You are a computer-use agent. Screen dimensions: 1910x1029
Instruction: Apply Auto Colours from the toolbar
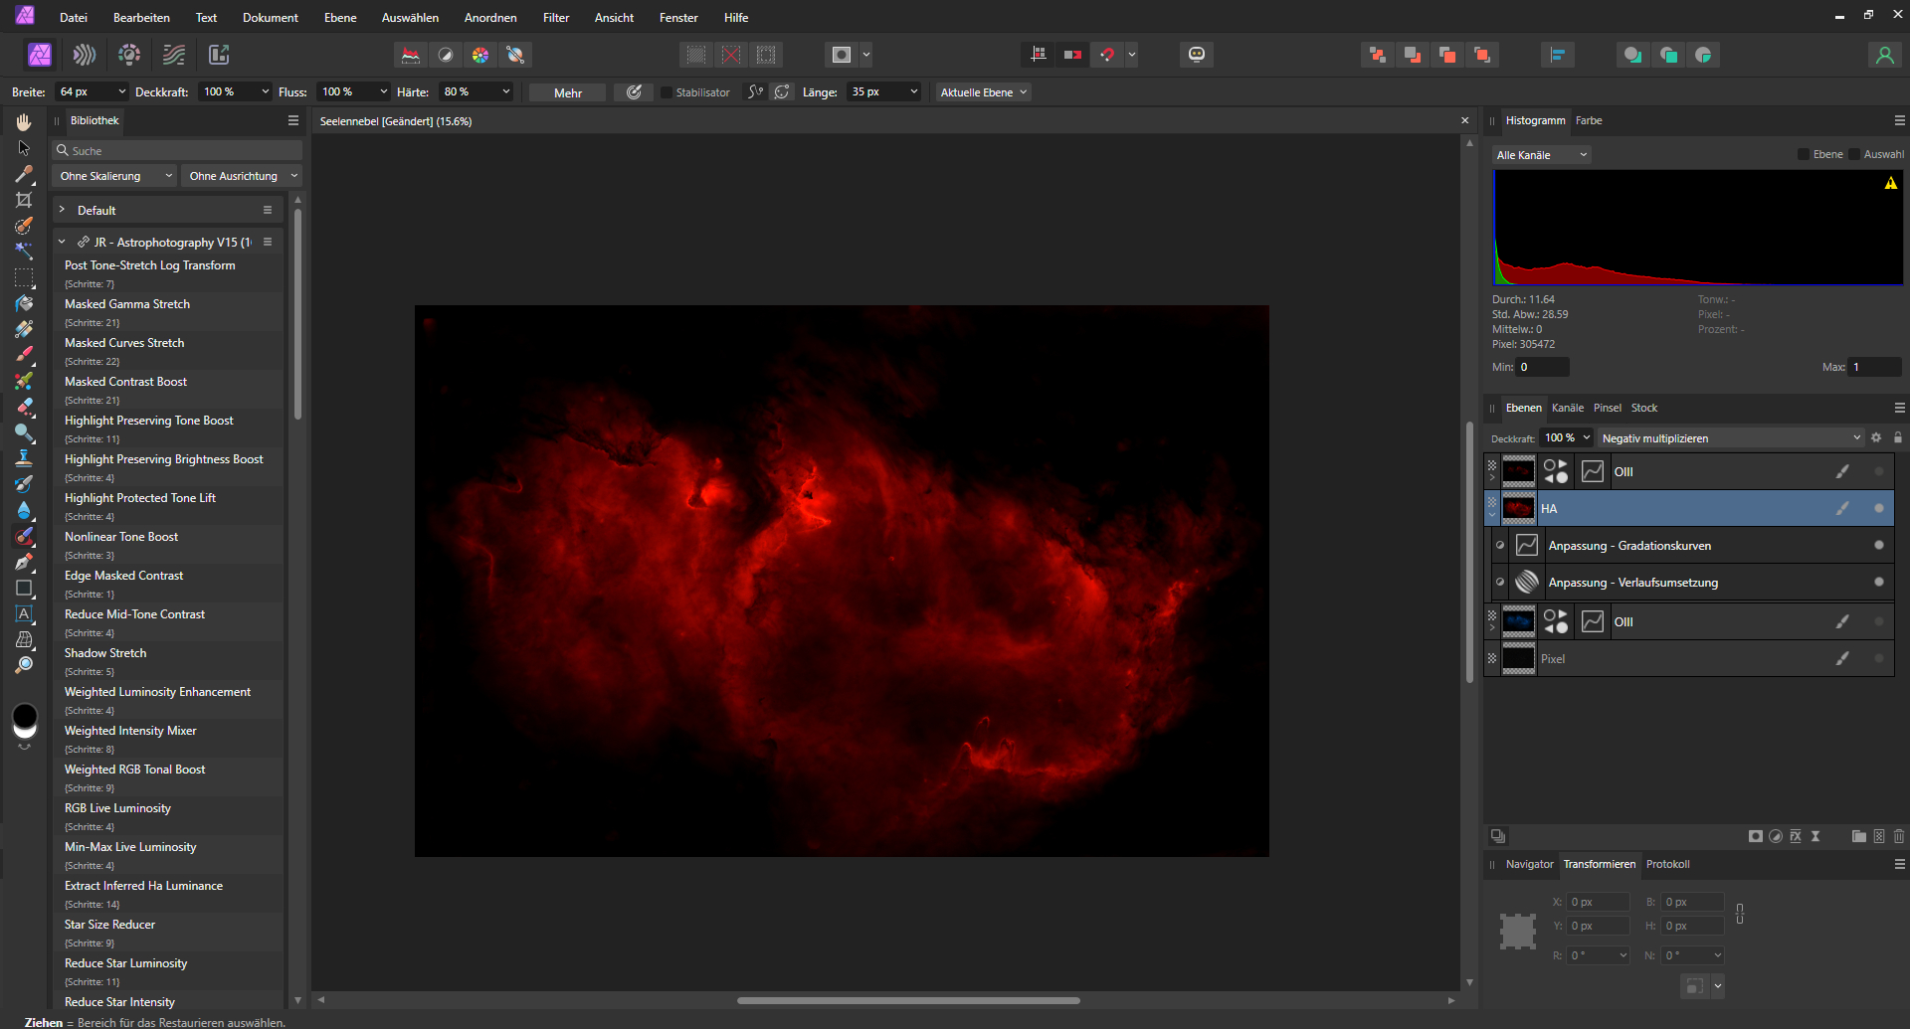coord(480,55)
